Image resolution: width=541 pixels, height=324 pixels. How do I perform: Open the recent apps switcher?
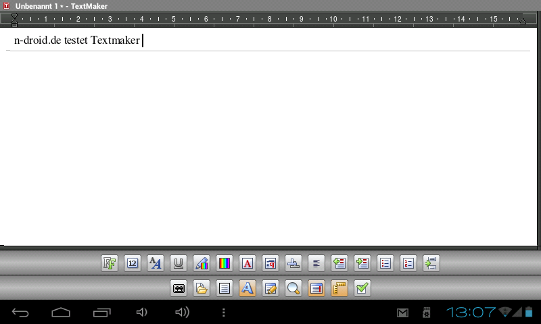pyautogui.click(x=102, y=313)
